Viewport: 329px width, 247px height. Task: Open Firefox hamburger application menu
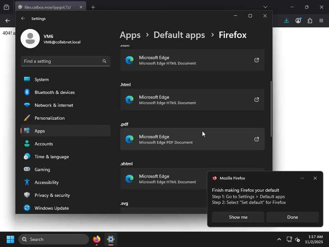click(x=321, y=21)
